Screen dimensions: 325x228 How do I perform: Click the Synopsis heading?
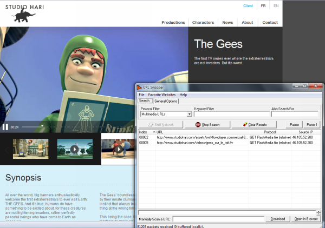coord(23,178)
